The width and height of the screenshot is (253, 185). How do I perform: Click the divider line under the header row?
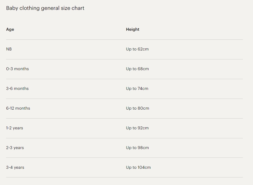click(124, 39)
